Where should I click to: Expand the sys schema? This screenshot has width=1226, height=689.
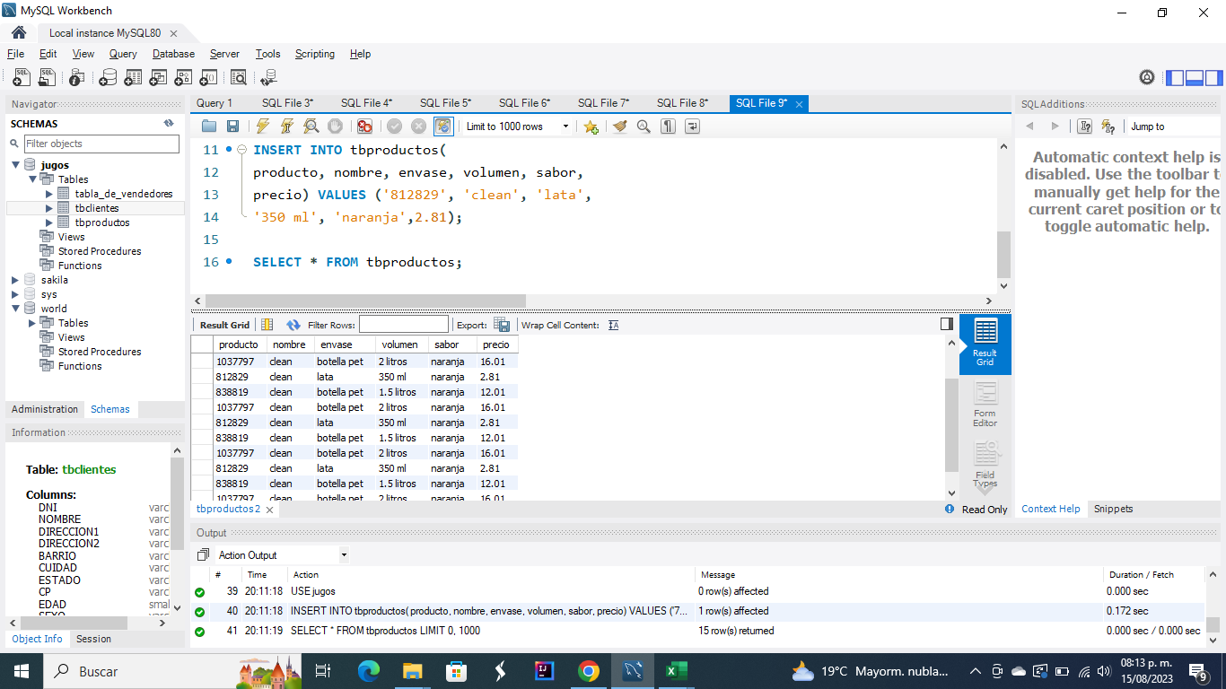pyautogui.click(x=16, y=294)
